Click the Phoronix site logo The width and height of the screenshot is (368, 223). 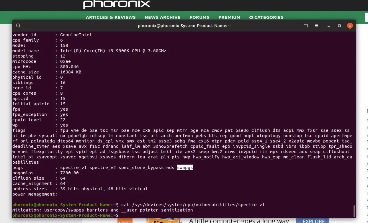coord(116,4)
